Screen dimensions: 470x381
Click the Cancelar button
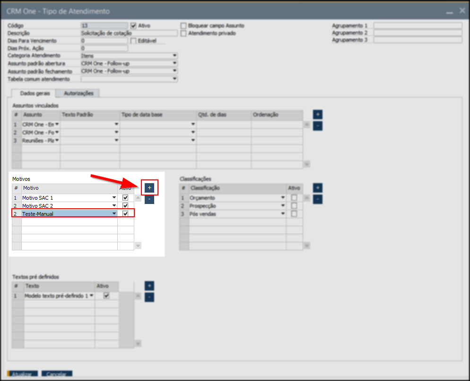[x=57, y=374]
